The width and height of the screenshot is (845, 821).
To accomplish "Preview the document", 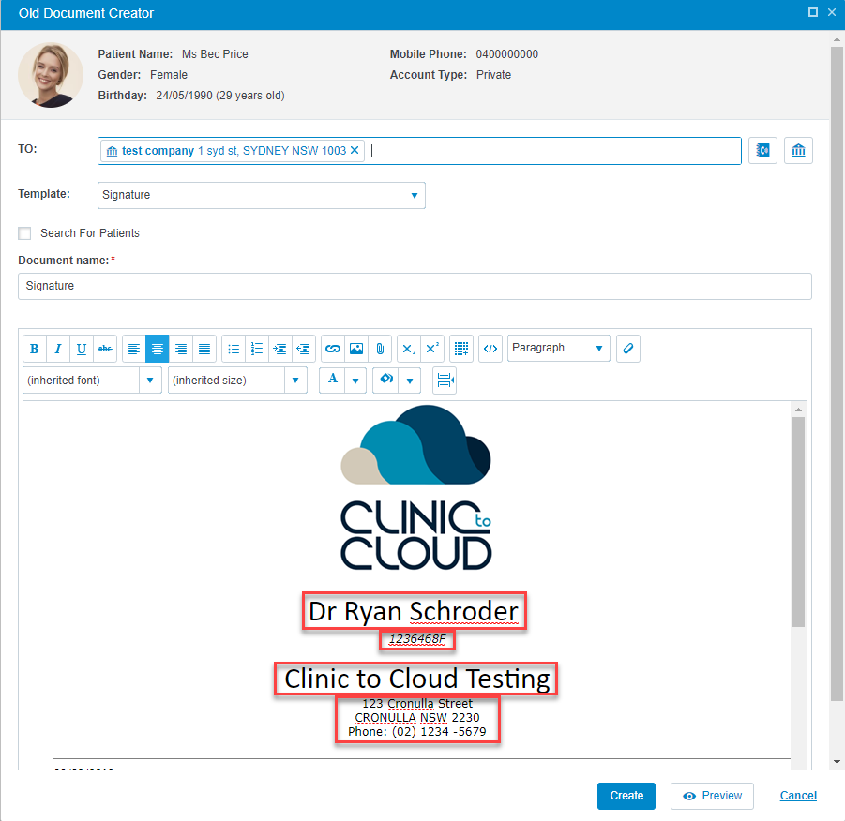I will click(x=712, y=796).
